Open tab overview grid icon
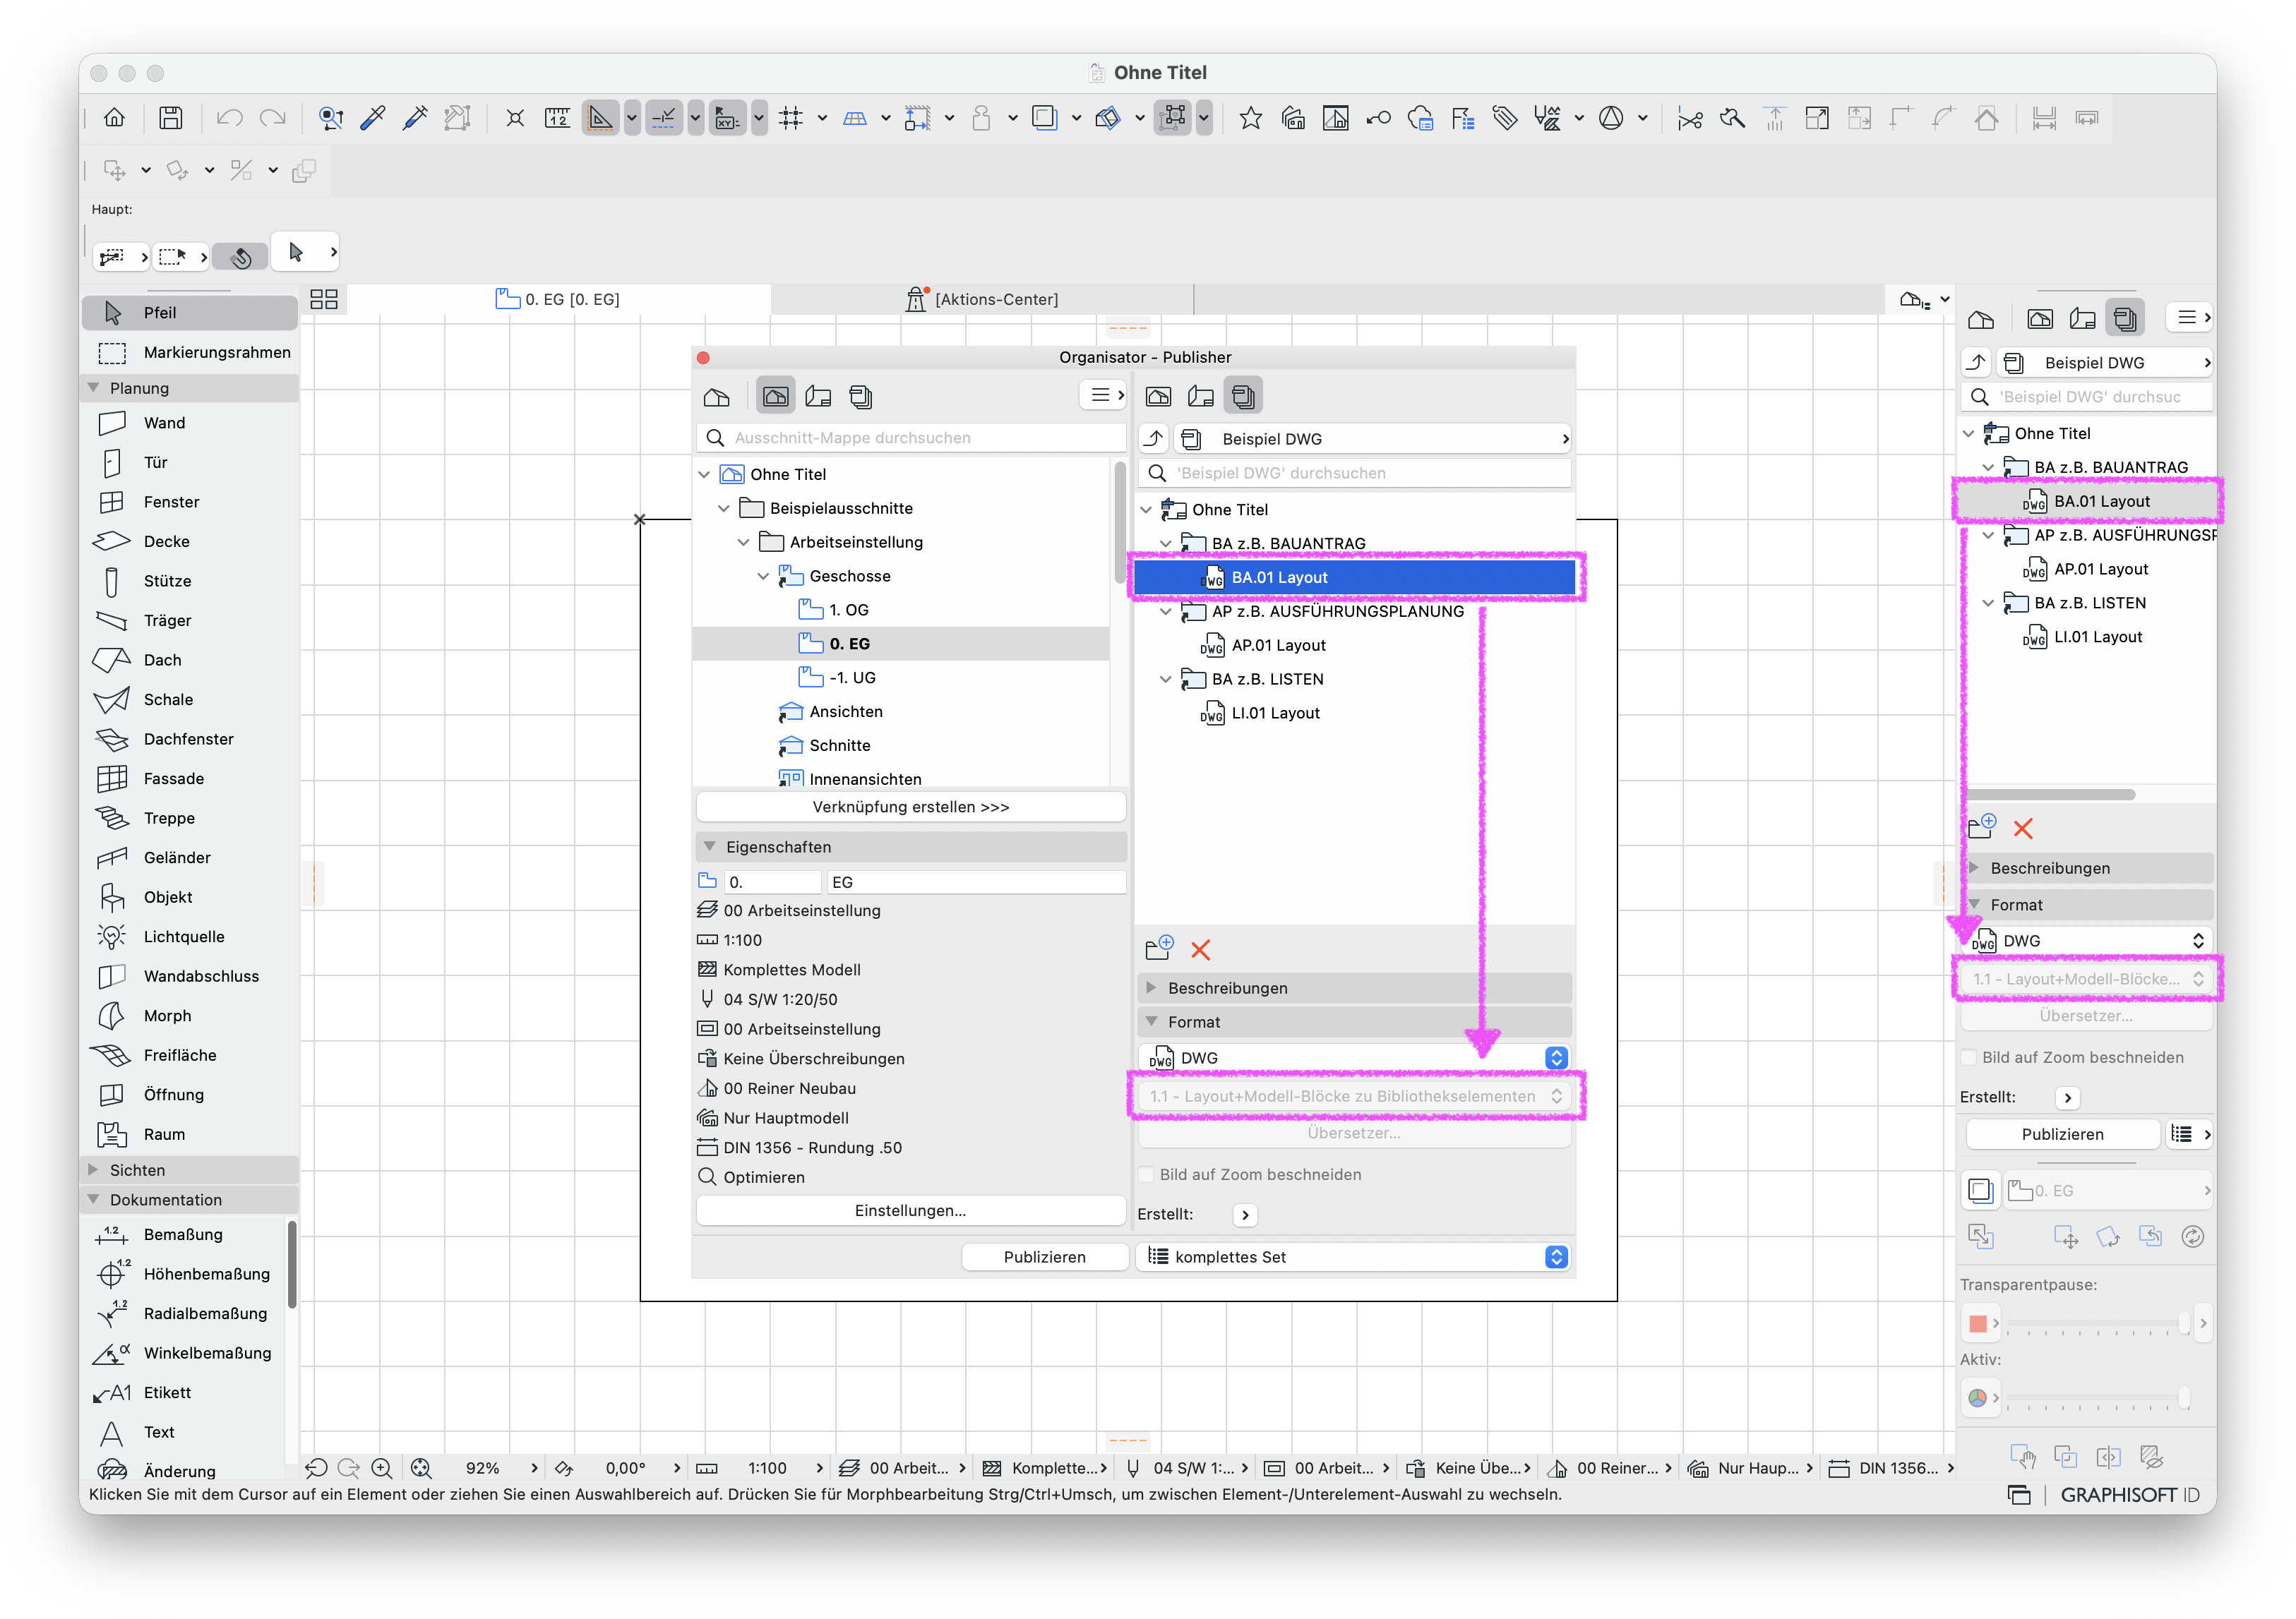 (324, 299)
